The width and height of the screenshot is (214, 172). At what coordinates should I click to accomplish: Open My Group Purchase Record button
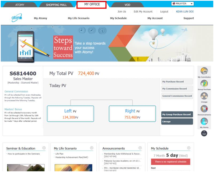[x=177, y=114]
